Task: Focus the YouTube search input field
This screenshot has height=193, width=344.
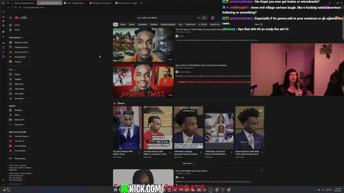Action: [x=166, y=18]
